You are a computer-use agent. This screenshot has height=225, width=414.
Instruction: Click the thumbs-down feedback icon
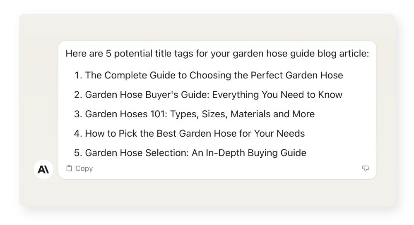click(x=365, y=168)
